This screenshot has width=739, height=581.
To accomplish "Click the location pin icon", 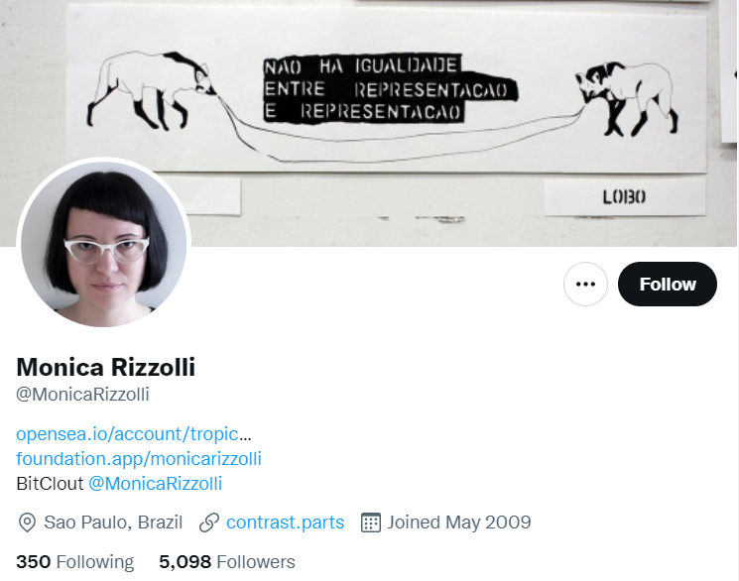I will click(x=27, y=523).
